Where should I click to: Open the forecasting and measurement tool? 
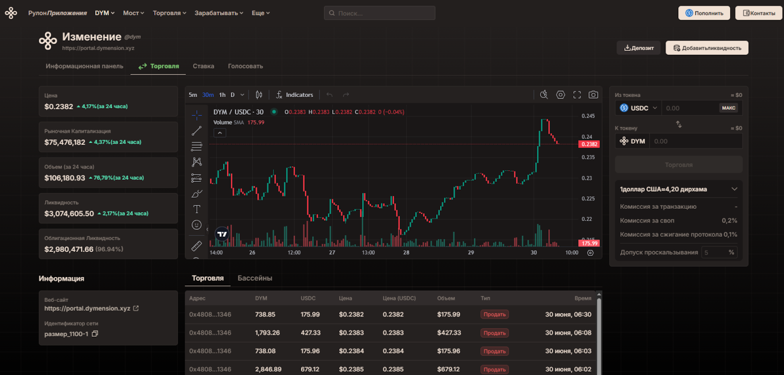[x=196, y=178]
